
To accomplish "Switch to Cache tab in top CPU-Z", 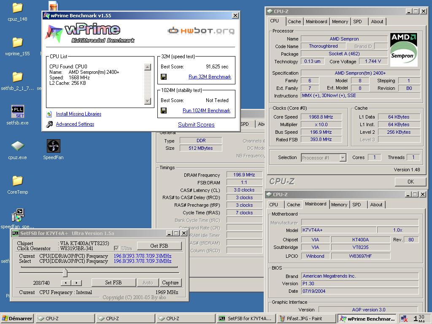I will (x=294, y=22).
